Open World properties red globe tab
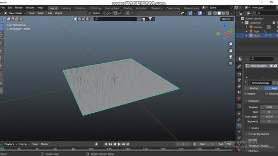 239,98
